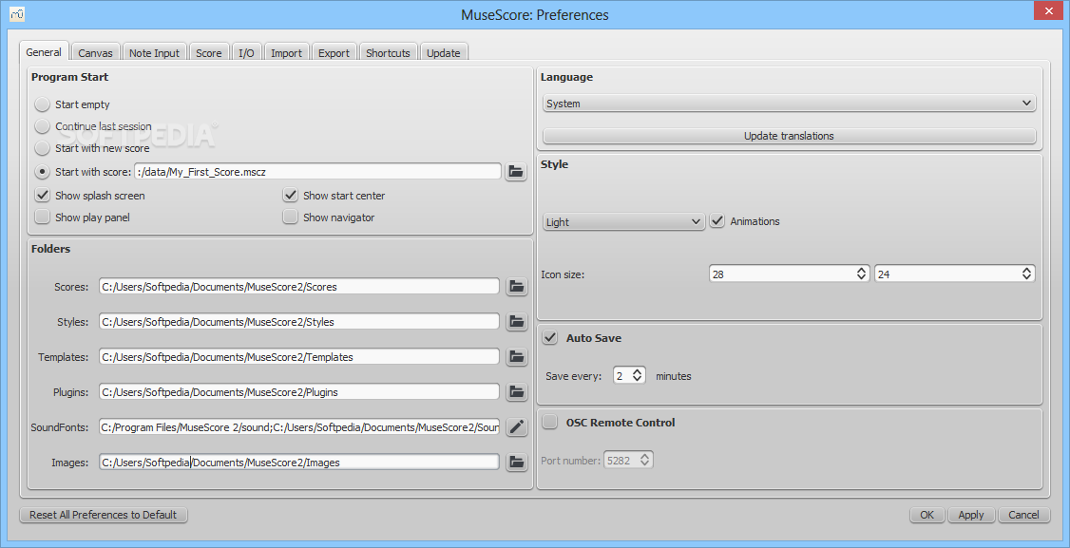Screen dimensions: 1070x548
Task: Toggle the Animations checkbox
Action: tap(717, 221)
